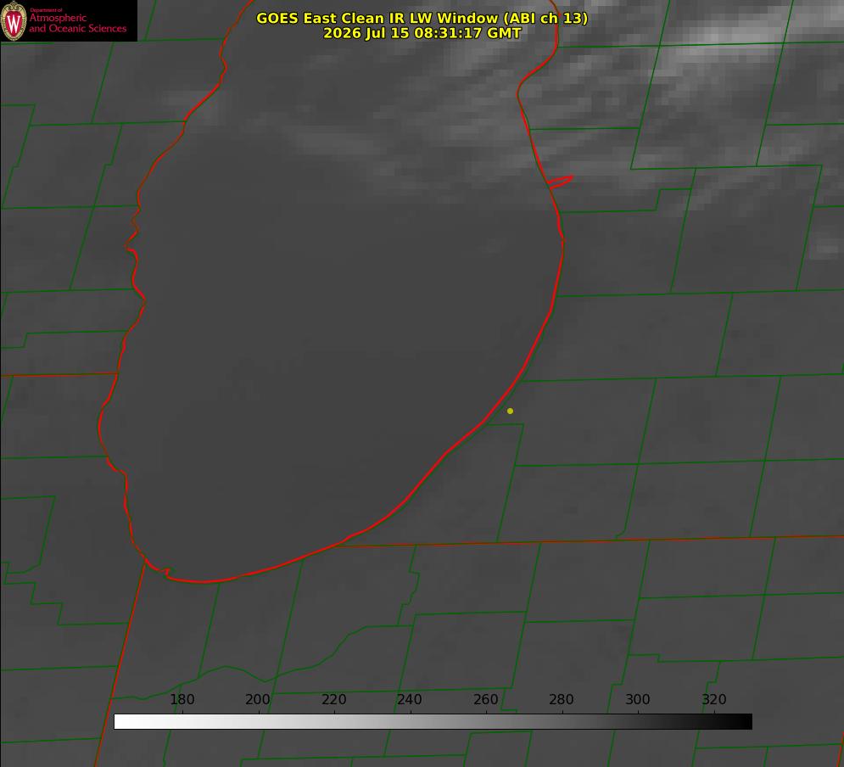
Task: Click the red hook-shaped spit on eastern shoreline
Action: pos(561,182)
